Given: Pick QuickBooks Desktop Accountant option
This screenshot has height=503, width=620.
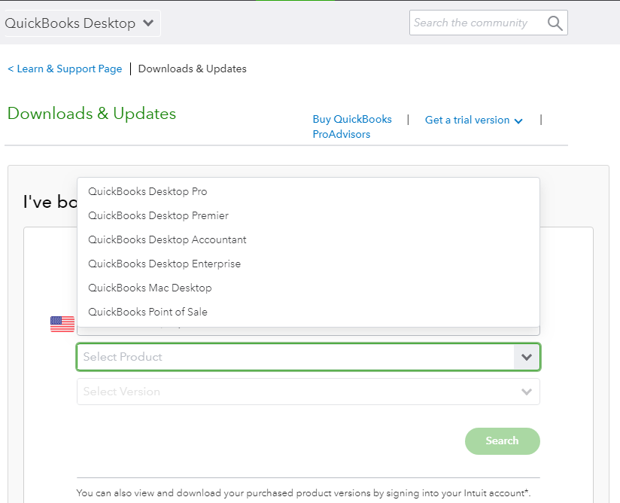Looking at the screenshot, I should [167, 239].
